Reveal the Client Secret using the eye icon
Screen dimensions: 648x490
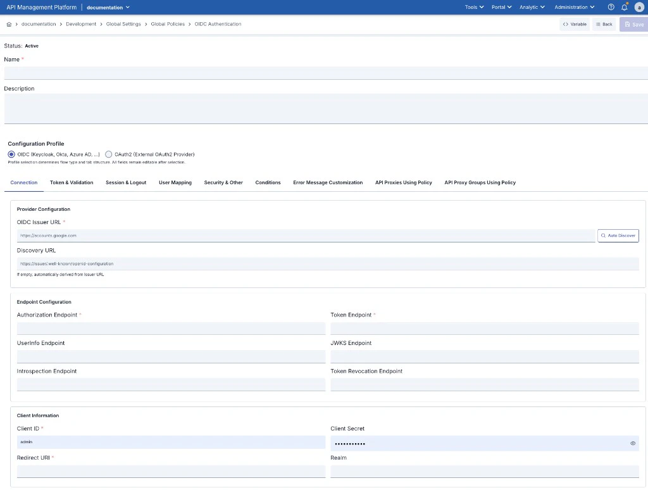[x=632, y=443]
